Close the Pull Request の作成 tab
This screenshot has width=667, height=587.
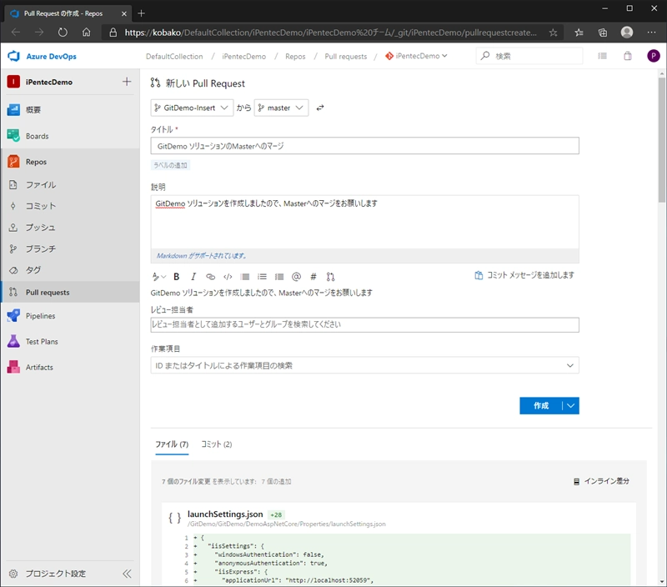[123, 13]
